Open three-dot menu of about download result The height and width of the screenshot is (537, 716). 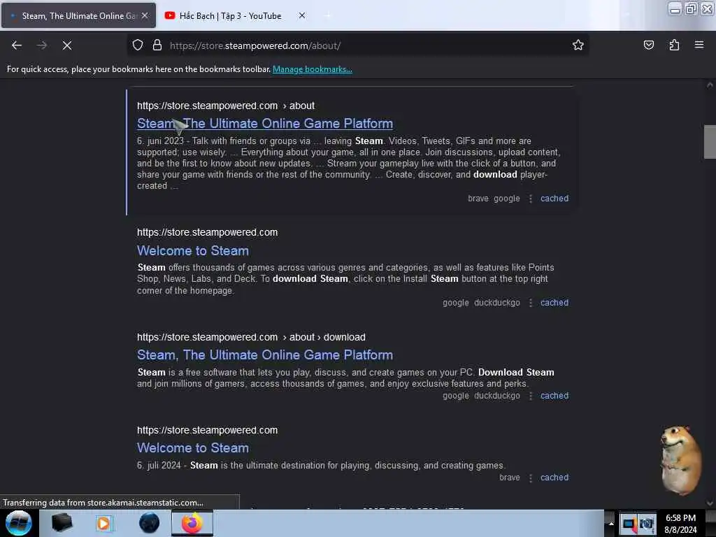pyautogui.click(x=530, y=396)
